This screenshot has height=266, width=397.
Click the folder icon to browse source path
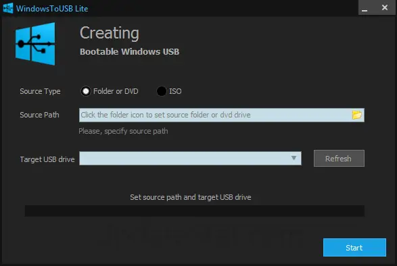[356, 115]
